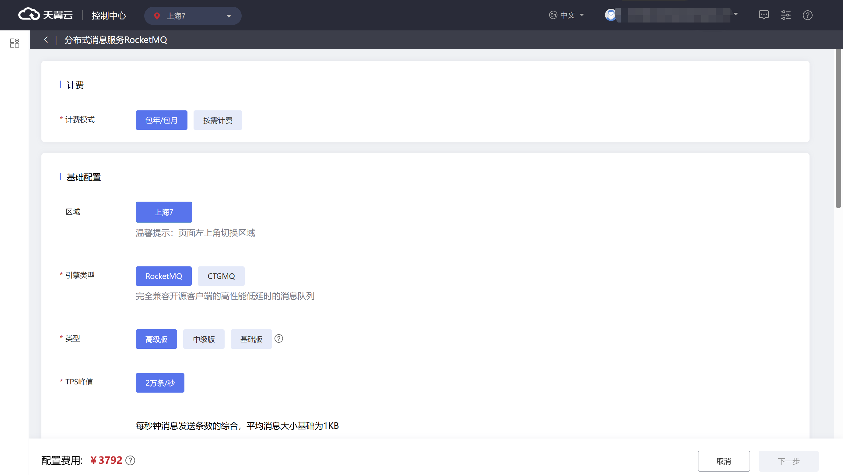The height and width of the screenshot is (475, 843).
Task: Select the CTGMQ engine type
Action: 221,276
